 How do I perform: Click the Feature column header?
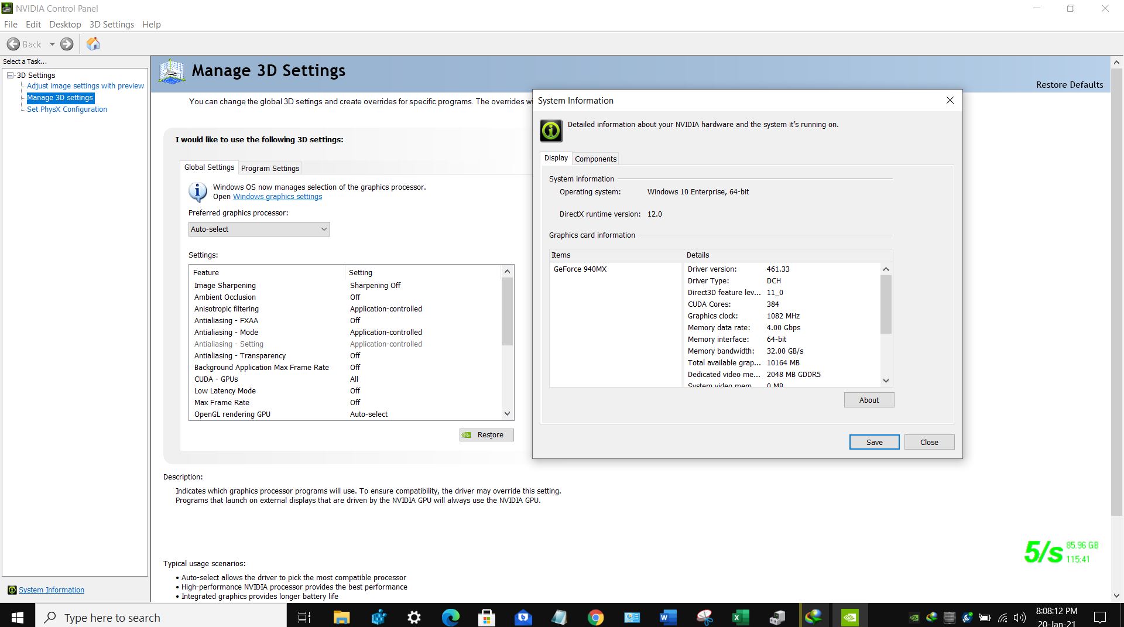[268, 273]
